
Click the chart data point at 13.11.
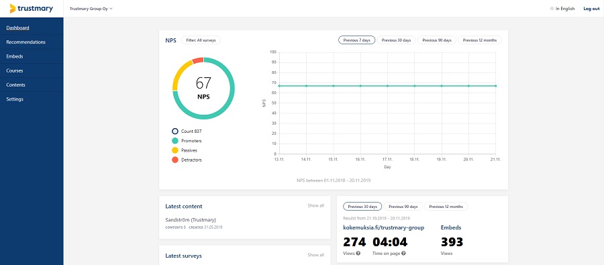(279, 86)
